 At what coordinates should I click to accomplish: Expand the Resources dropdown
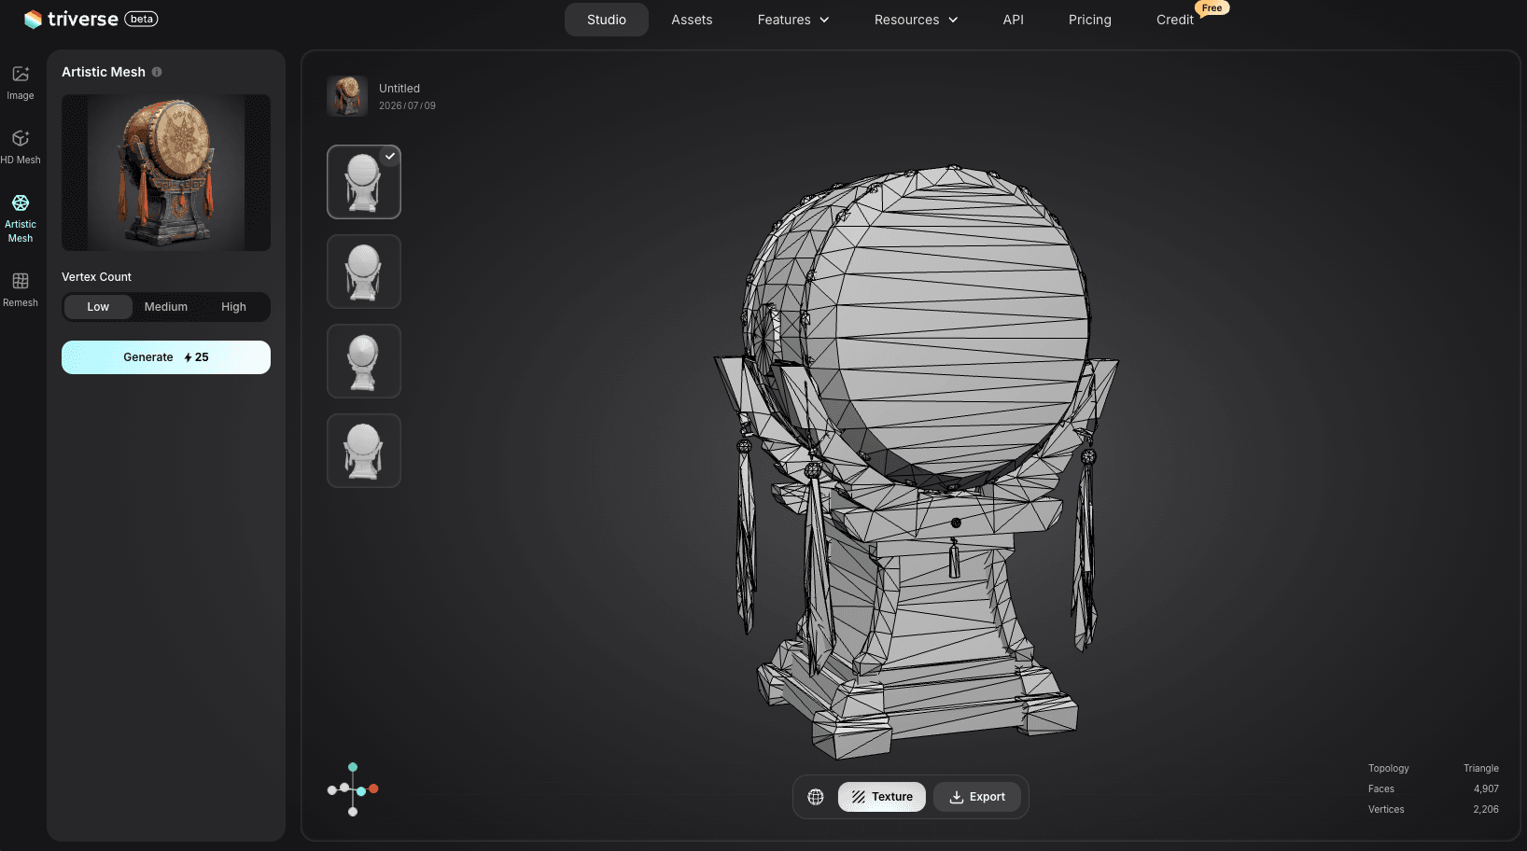pos(916,20)
